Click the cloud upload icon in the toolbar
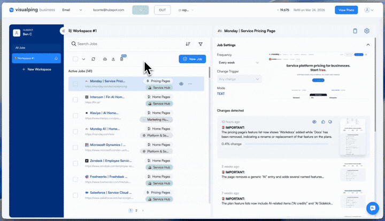 point(105,59)
